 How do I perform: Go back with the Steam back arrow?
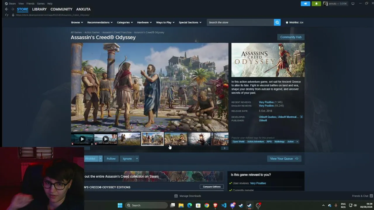tap(6, 9)
